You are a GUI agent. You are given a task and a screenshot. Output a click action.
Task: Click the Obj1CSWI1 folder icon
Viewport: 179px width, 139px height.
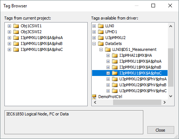[16, 26]
